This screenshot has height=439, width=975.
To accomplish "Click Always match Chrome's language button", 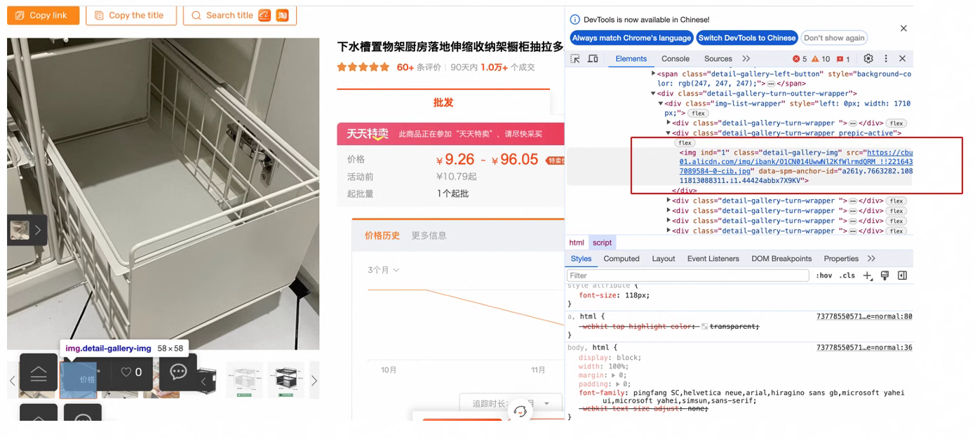I will 631,38.
